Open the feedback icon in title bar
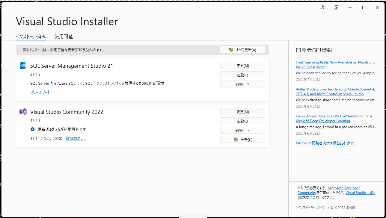This screenshot has width=386, height=218. pos(336,7)
